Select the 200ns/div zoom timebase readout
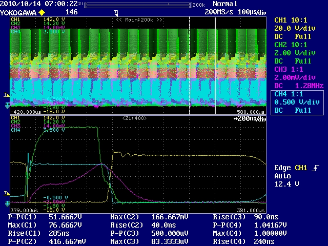 (x=249, y=119)
